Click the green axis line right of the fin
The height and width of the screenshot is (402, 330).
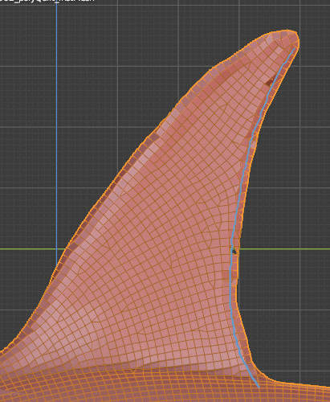(x=284, y=249)
